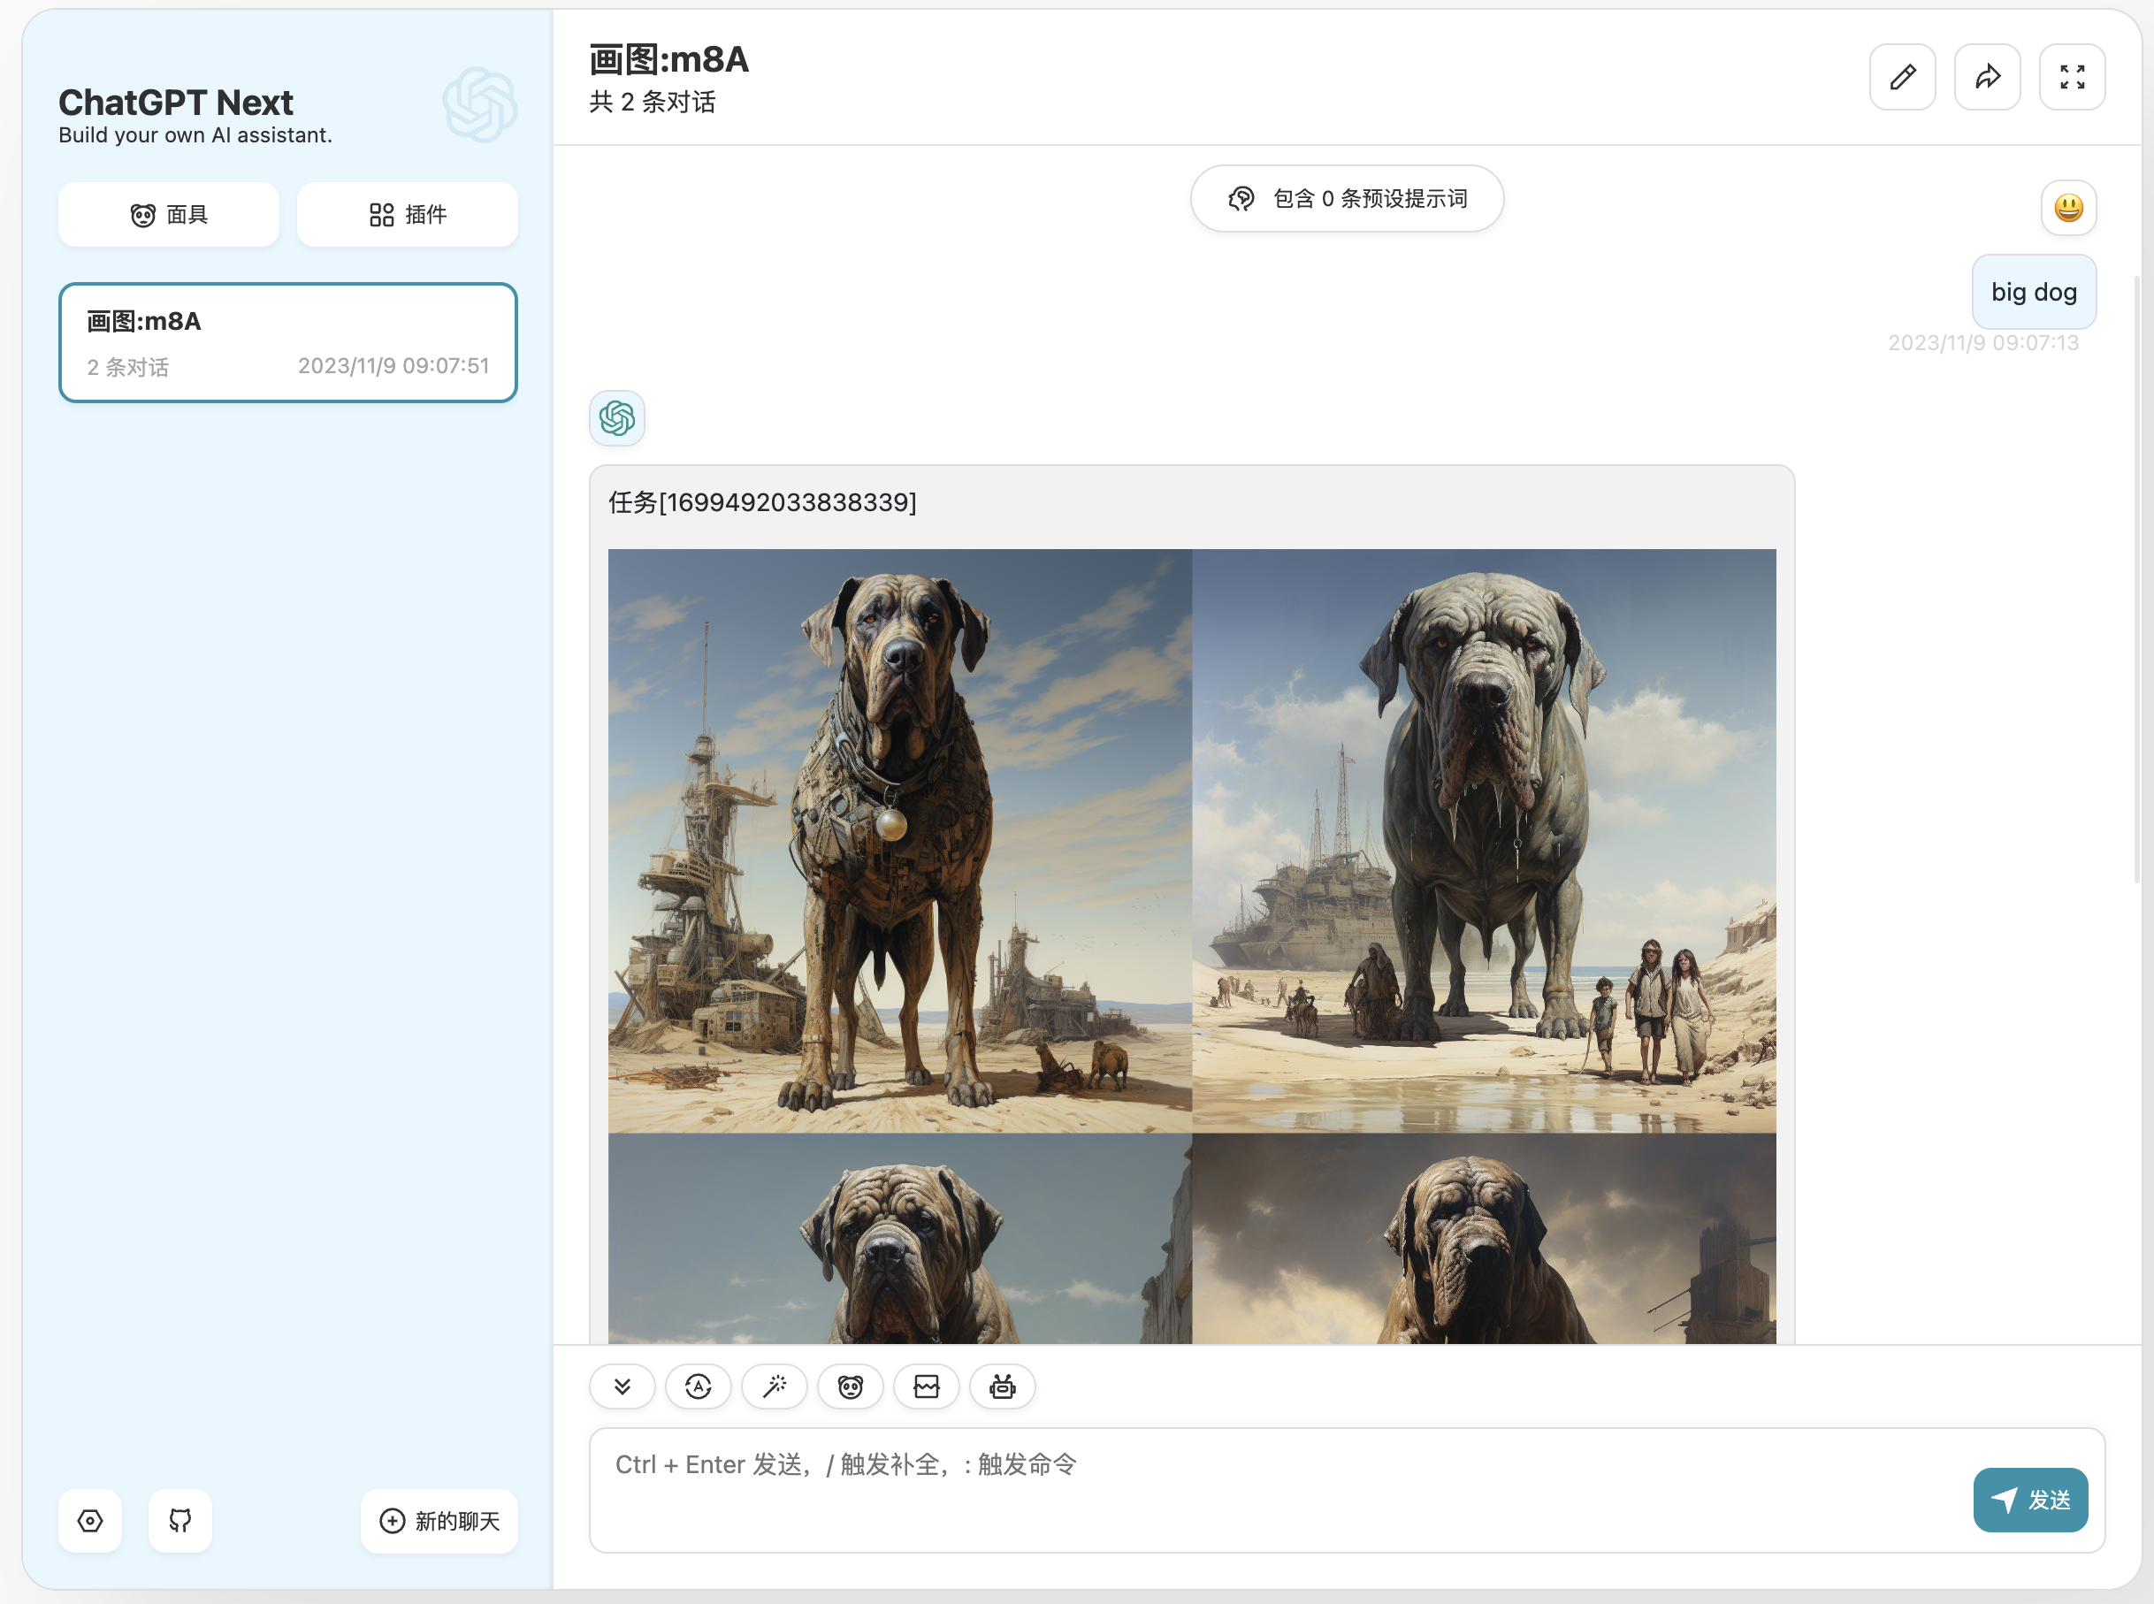Image resolution: width=2154 pixels, height=1604 pixels.
Task: Open the 插件 plugins page
Action: pyautogui.click(x=407, y=215)
